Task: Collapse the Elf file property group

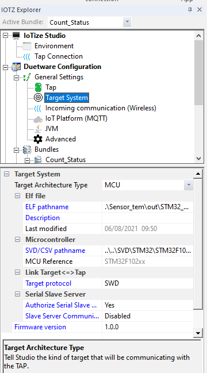Action: [18, 196]
